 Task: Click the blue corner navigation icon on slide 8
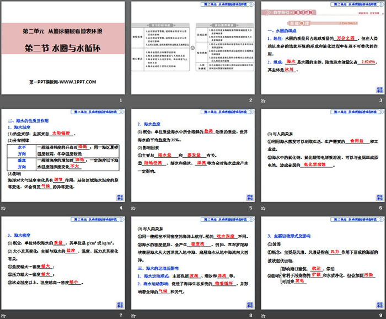(x=250, y=305)
